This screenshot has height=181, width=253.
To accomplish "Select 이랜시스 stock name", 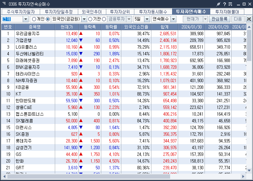I will point(23,128).
